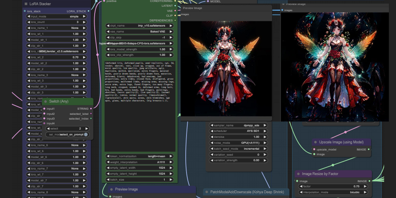Image resolution: width=396 pixels, height=198 pixels.
Task: Click the lora_model_strength value field
Action: (139, 49)
